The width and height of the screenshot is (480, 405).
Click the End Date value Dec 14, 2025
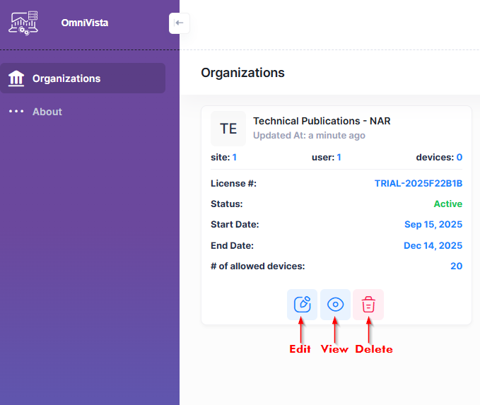[433, 245]
